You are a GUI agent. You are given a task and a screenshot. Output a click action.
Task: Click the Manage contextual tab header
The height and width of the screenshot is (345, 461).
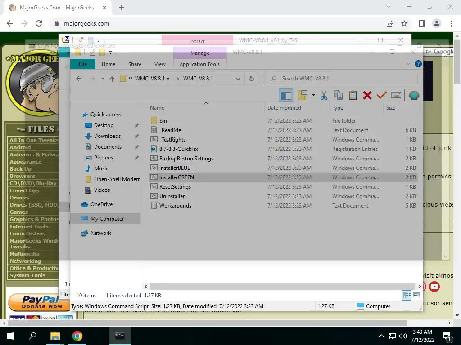click(x=199, y=53)
